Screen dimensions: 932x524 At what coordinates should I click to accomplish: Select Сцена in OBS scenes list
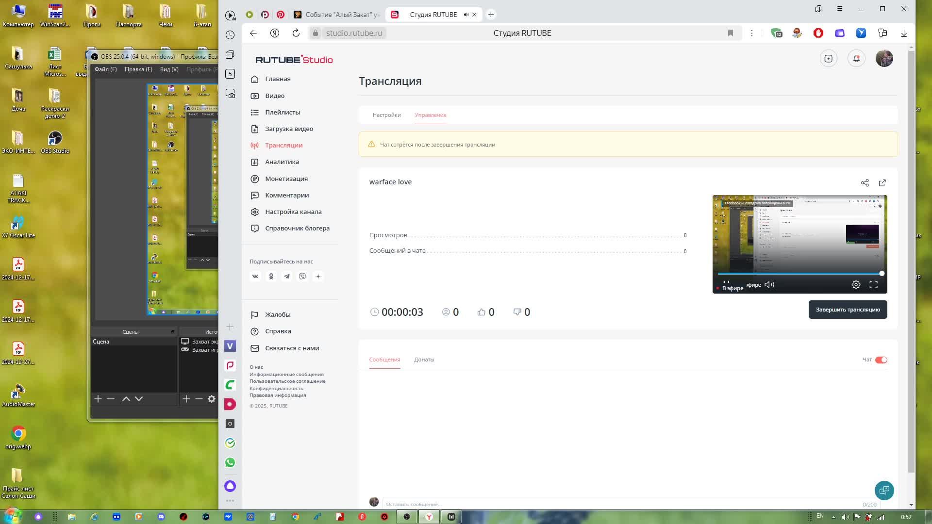[134, 342]
